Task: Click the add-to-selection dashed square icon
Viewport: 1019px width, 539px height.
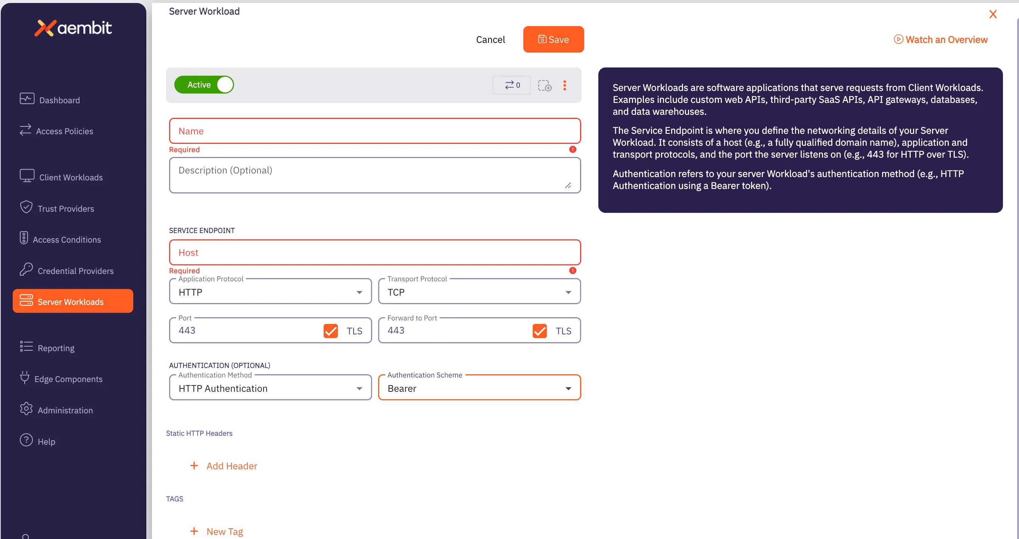Action: coord(545,85)
